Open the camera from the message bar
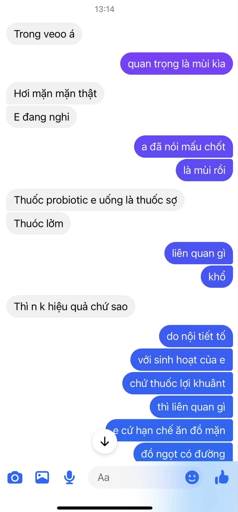 (15, 477)
